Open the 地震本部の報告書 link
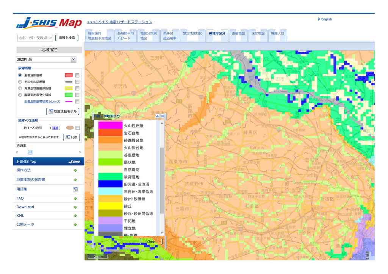Image resolution: width=388 pixels, height=274 pixels. click(x=31, y=180)
